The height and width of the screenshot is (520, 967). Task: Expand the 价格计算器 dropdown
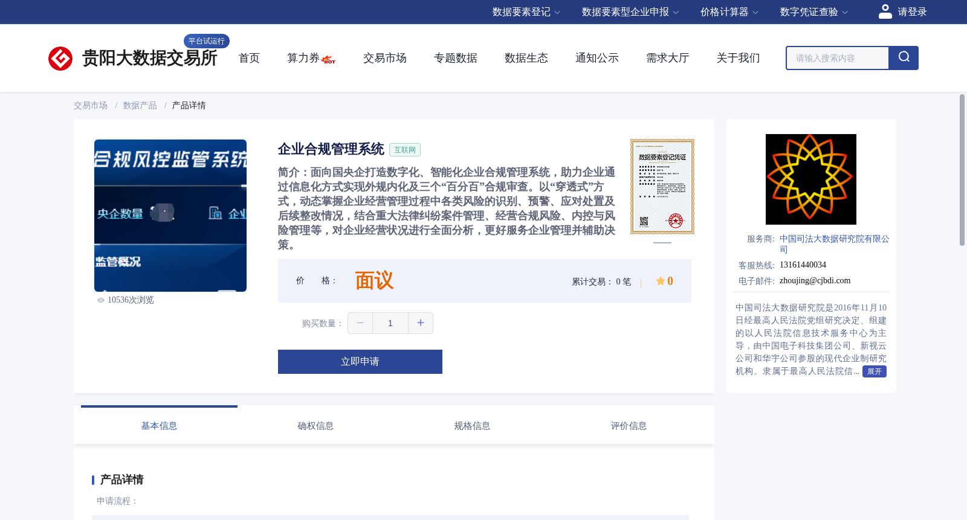(x=729, y=12)
